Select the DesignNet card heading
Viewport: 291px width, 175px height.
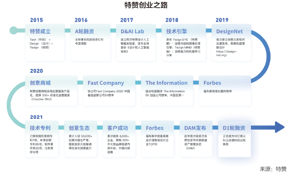(229, 32)
